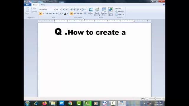
Task: Open the text color dropdown arrow
Action: pos(67,14)
